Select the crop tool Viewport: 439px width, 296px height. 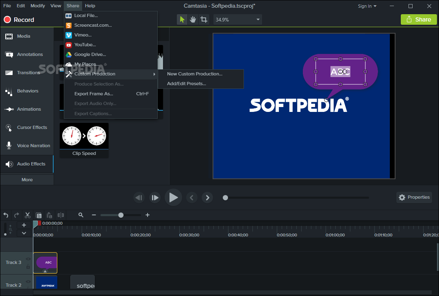[x=204, y=19]
